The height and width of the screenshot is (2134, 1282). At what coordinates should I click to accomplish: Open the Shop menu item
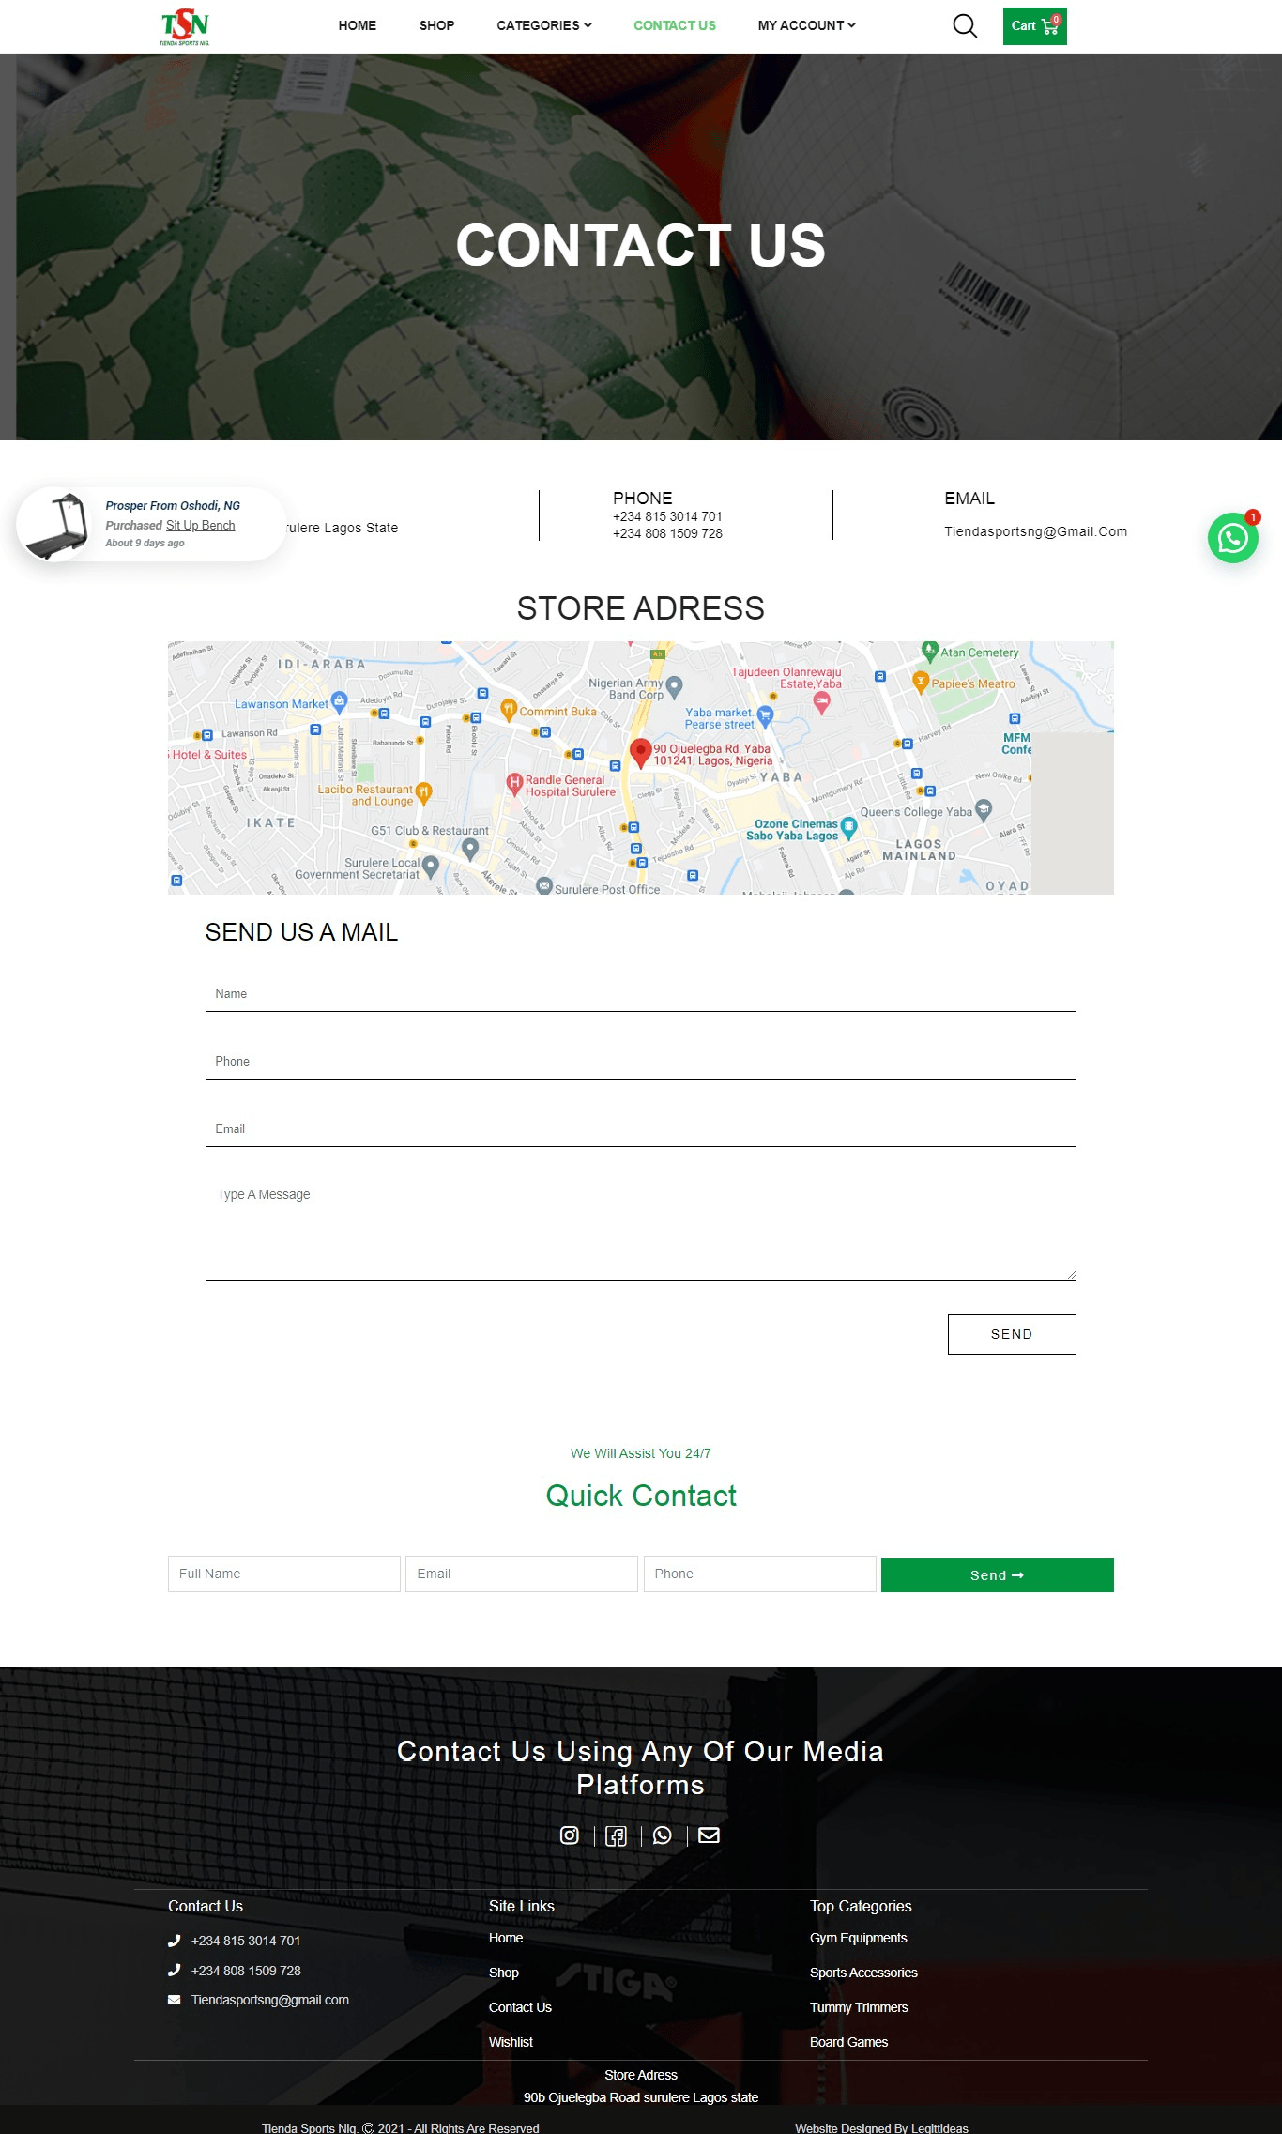click(x=436, y=25)
